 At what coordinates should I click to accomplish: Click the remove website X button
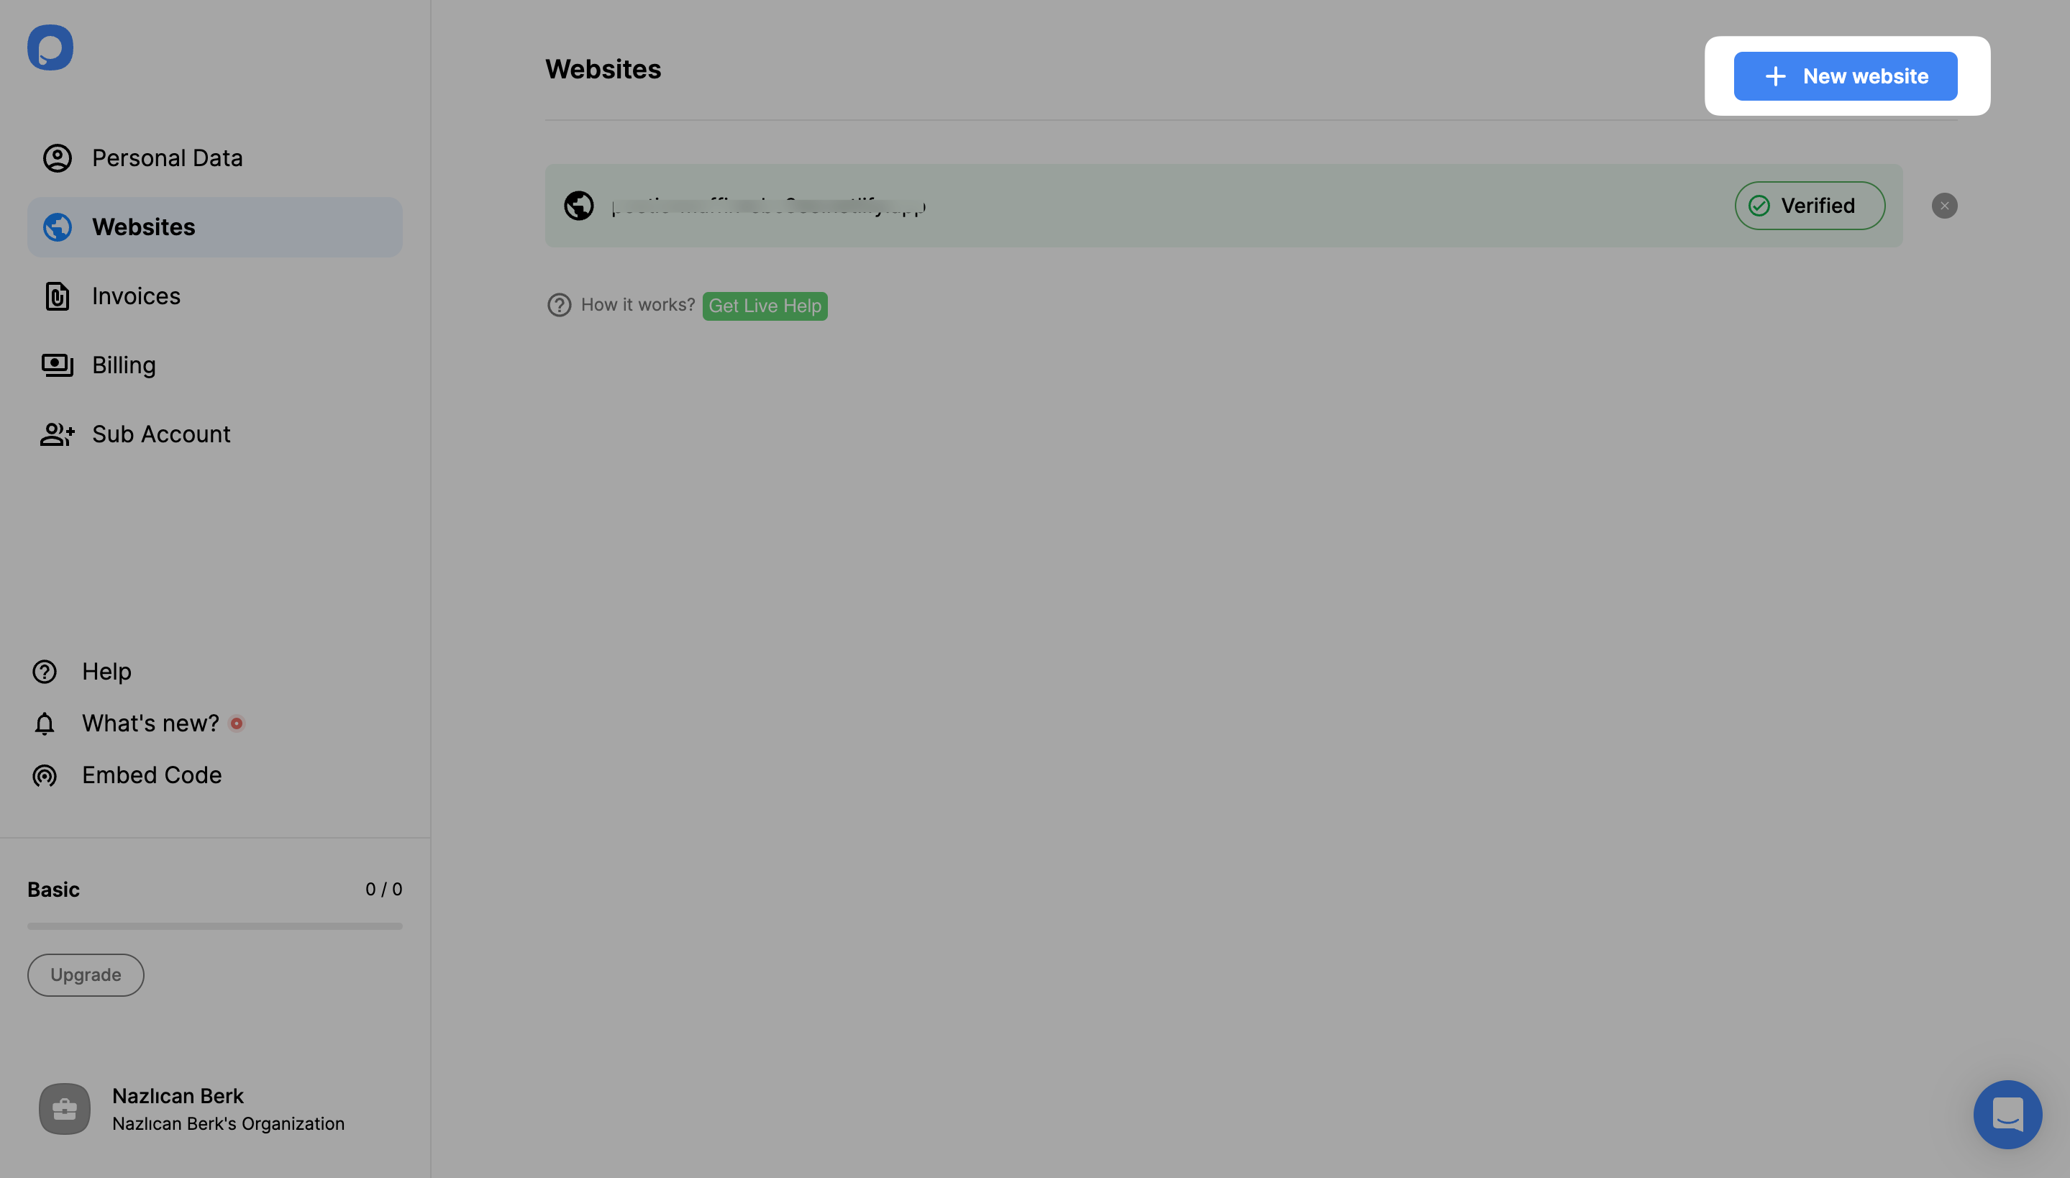click(1945, 206)
